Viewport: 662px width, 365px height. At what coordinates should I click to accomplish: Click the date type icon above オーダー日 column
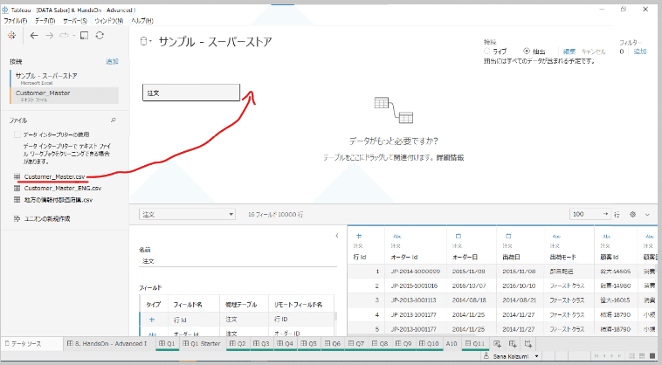coord(459,237)
